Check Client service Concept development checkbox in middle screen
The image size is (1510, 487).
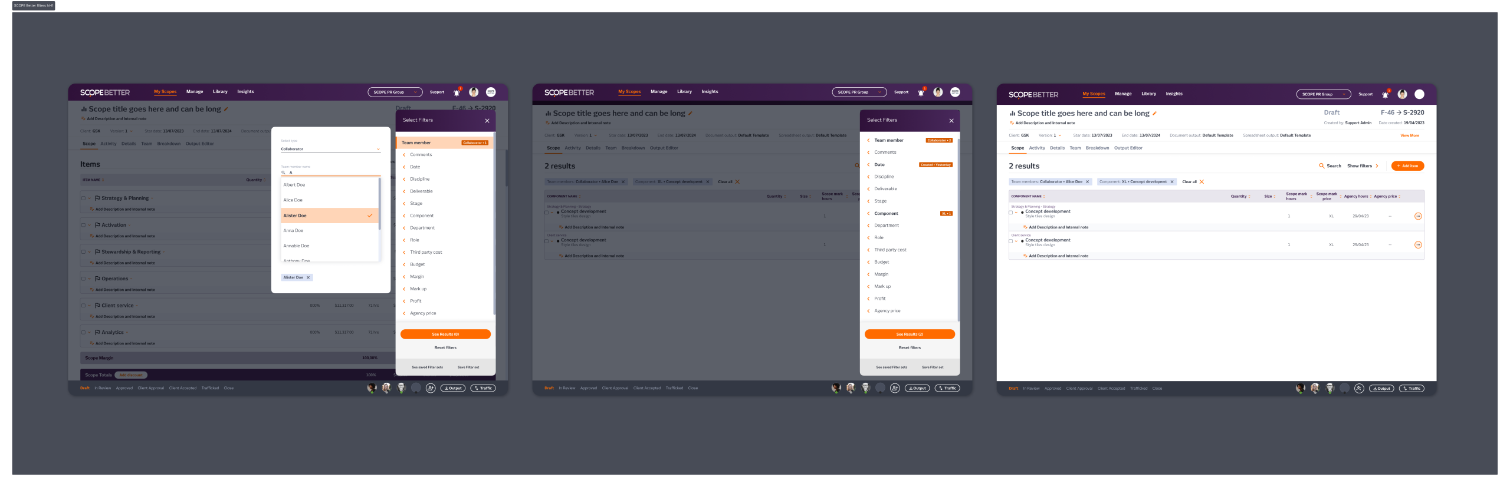coord(547,241)
